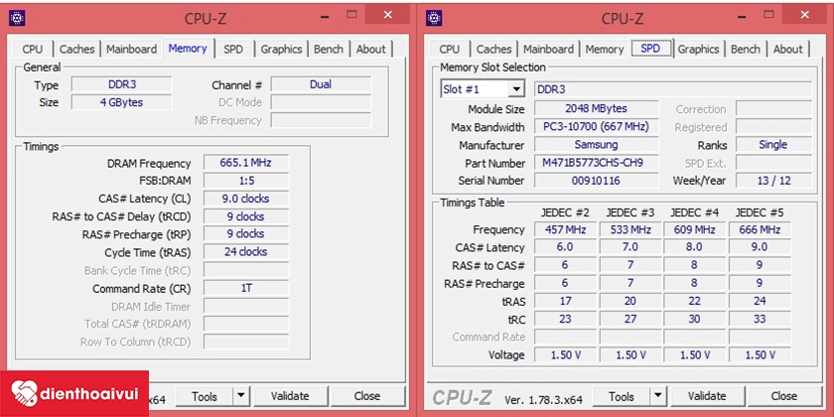Click the JEDEC #2 Voltage value 1.50 V
Screen dimensions: 834x417
[x=565, y=354]
